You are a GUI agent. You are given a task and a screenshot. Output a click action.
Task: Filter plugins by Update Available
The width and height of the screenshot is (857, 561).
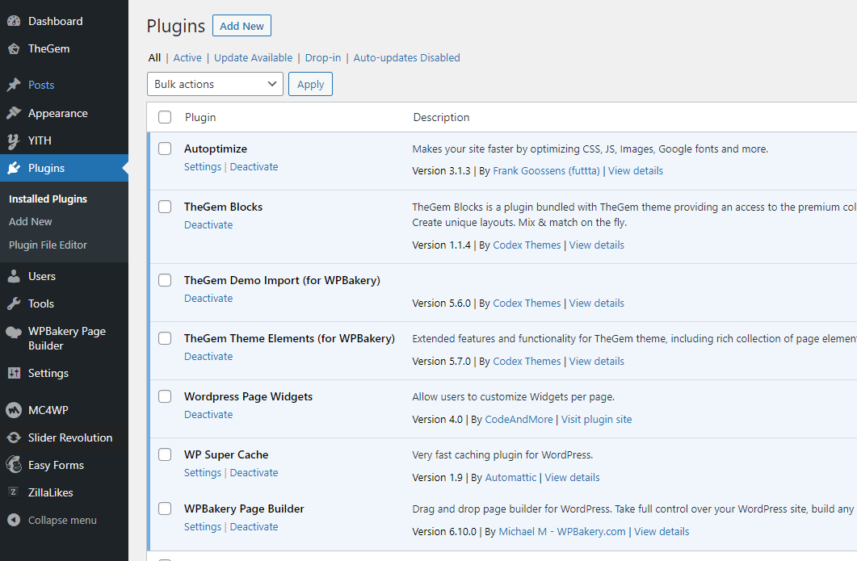(x=254, y=57)
